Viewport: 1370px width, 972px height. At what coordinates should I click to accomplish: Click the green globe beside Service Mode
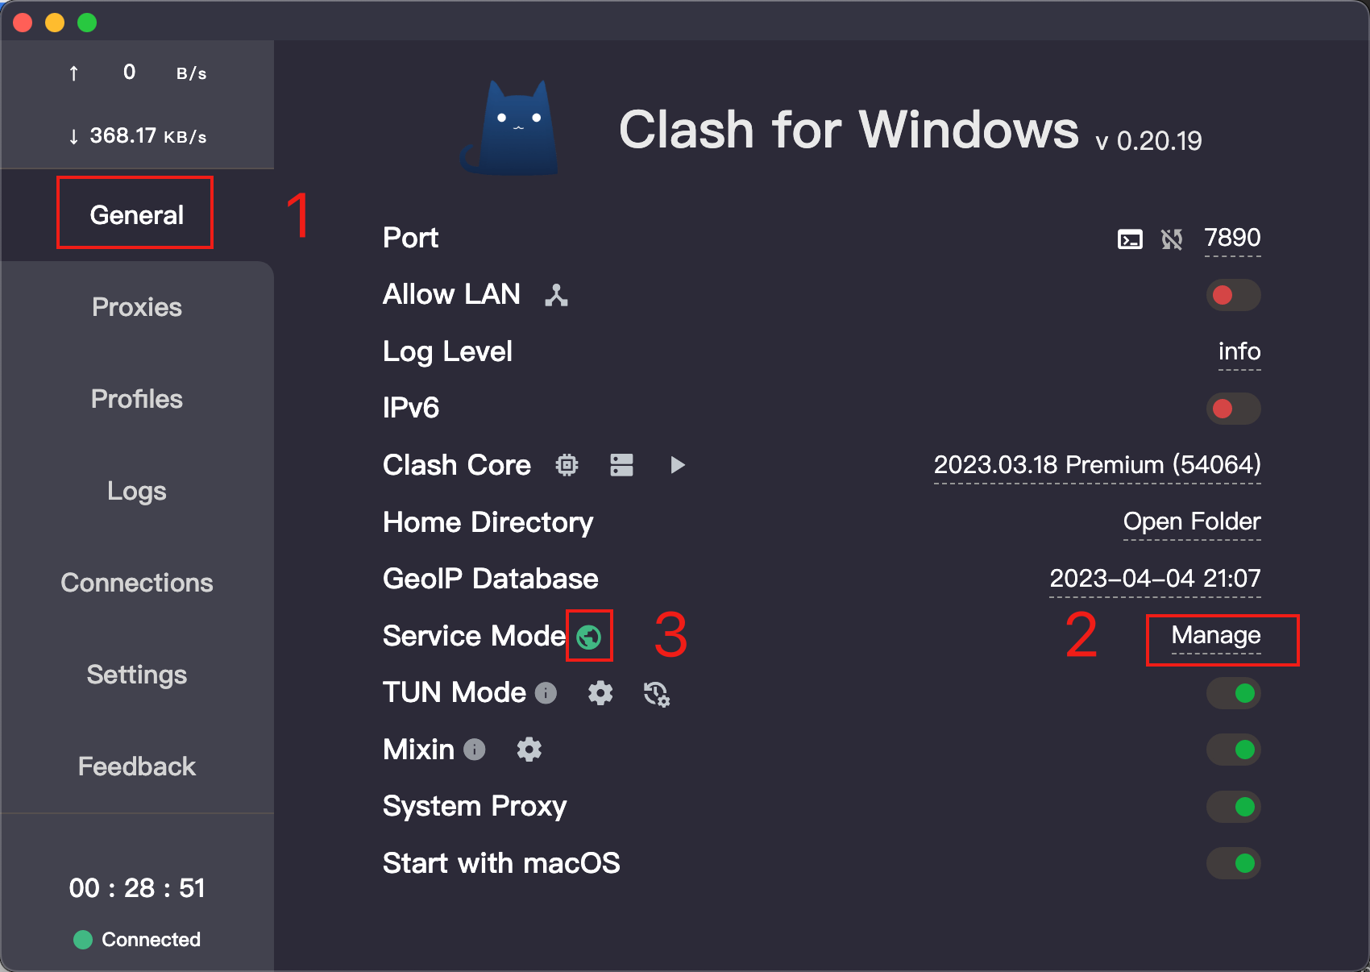[x=589, y=637]
